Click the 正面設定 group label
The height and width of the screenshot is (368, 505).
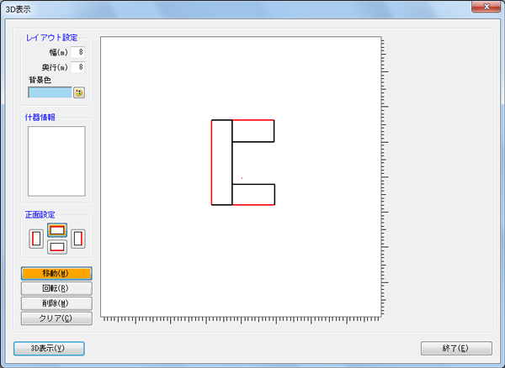click(40, 215)
